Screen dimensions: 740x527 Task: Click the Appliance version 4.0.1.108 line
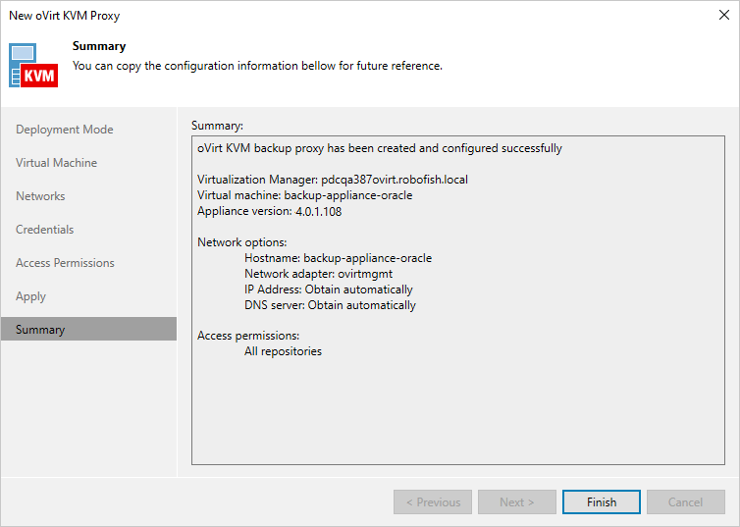point(269,211)
